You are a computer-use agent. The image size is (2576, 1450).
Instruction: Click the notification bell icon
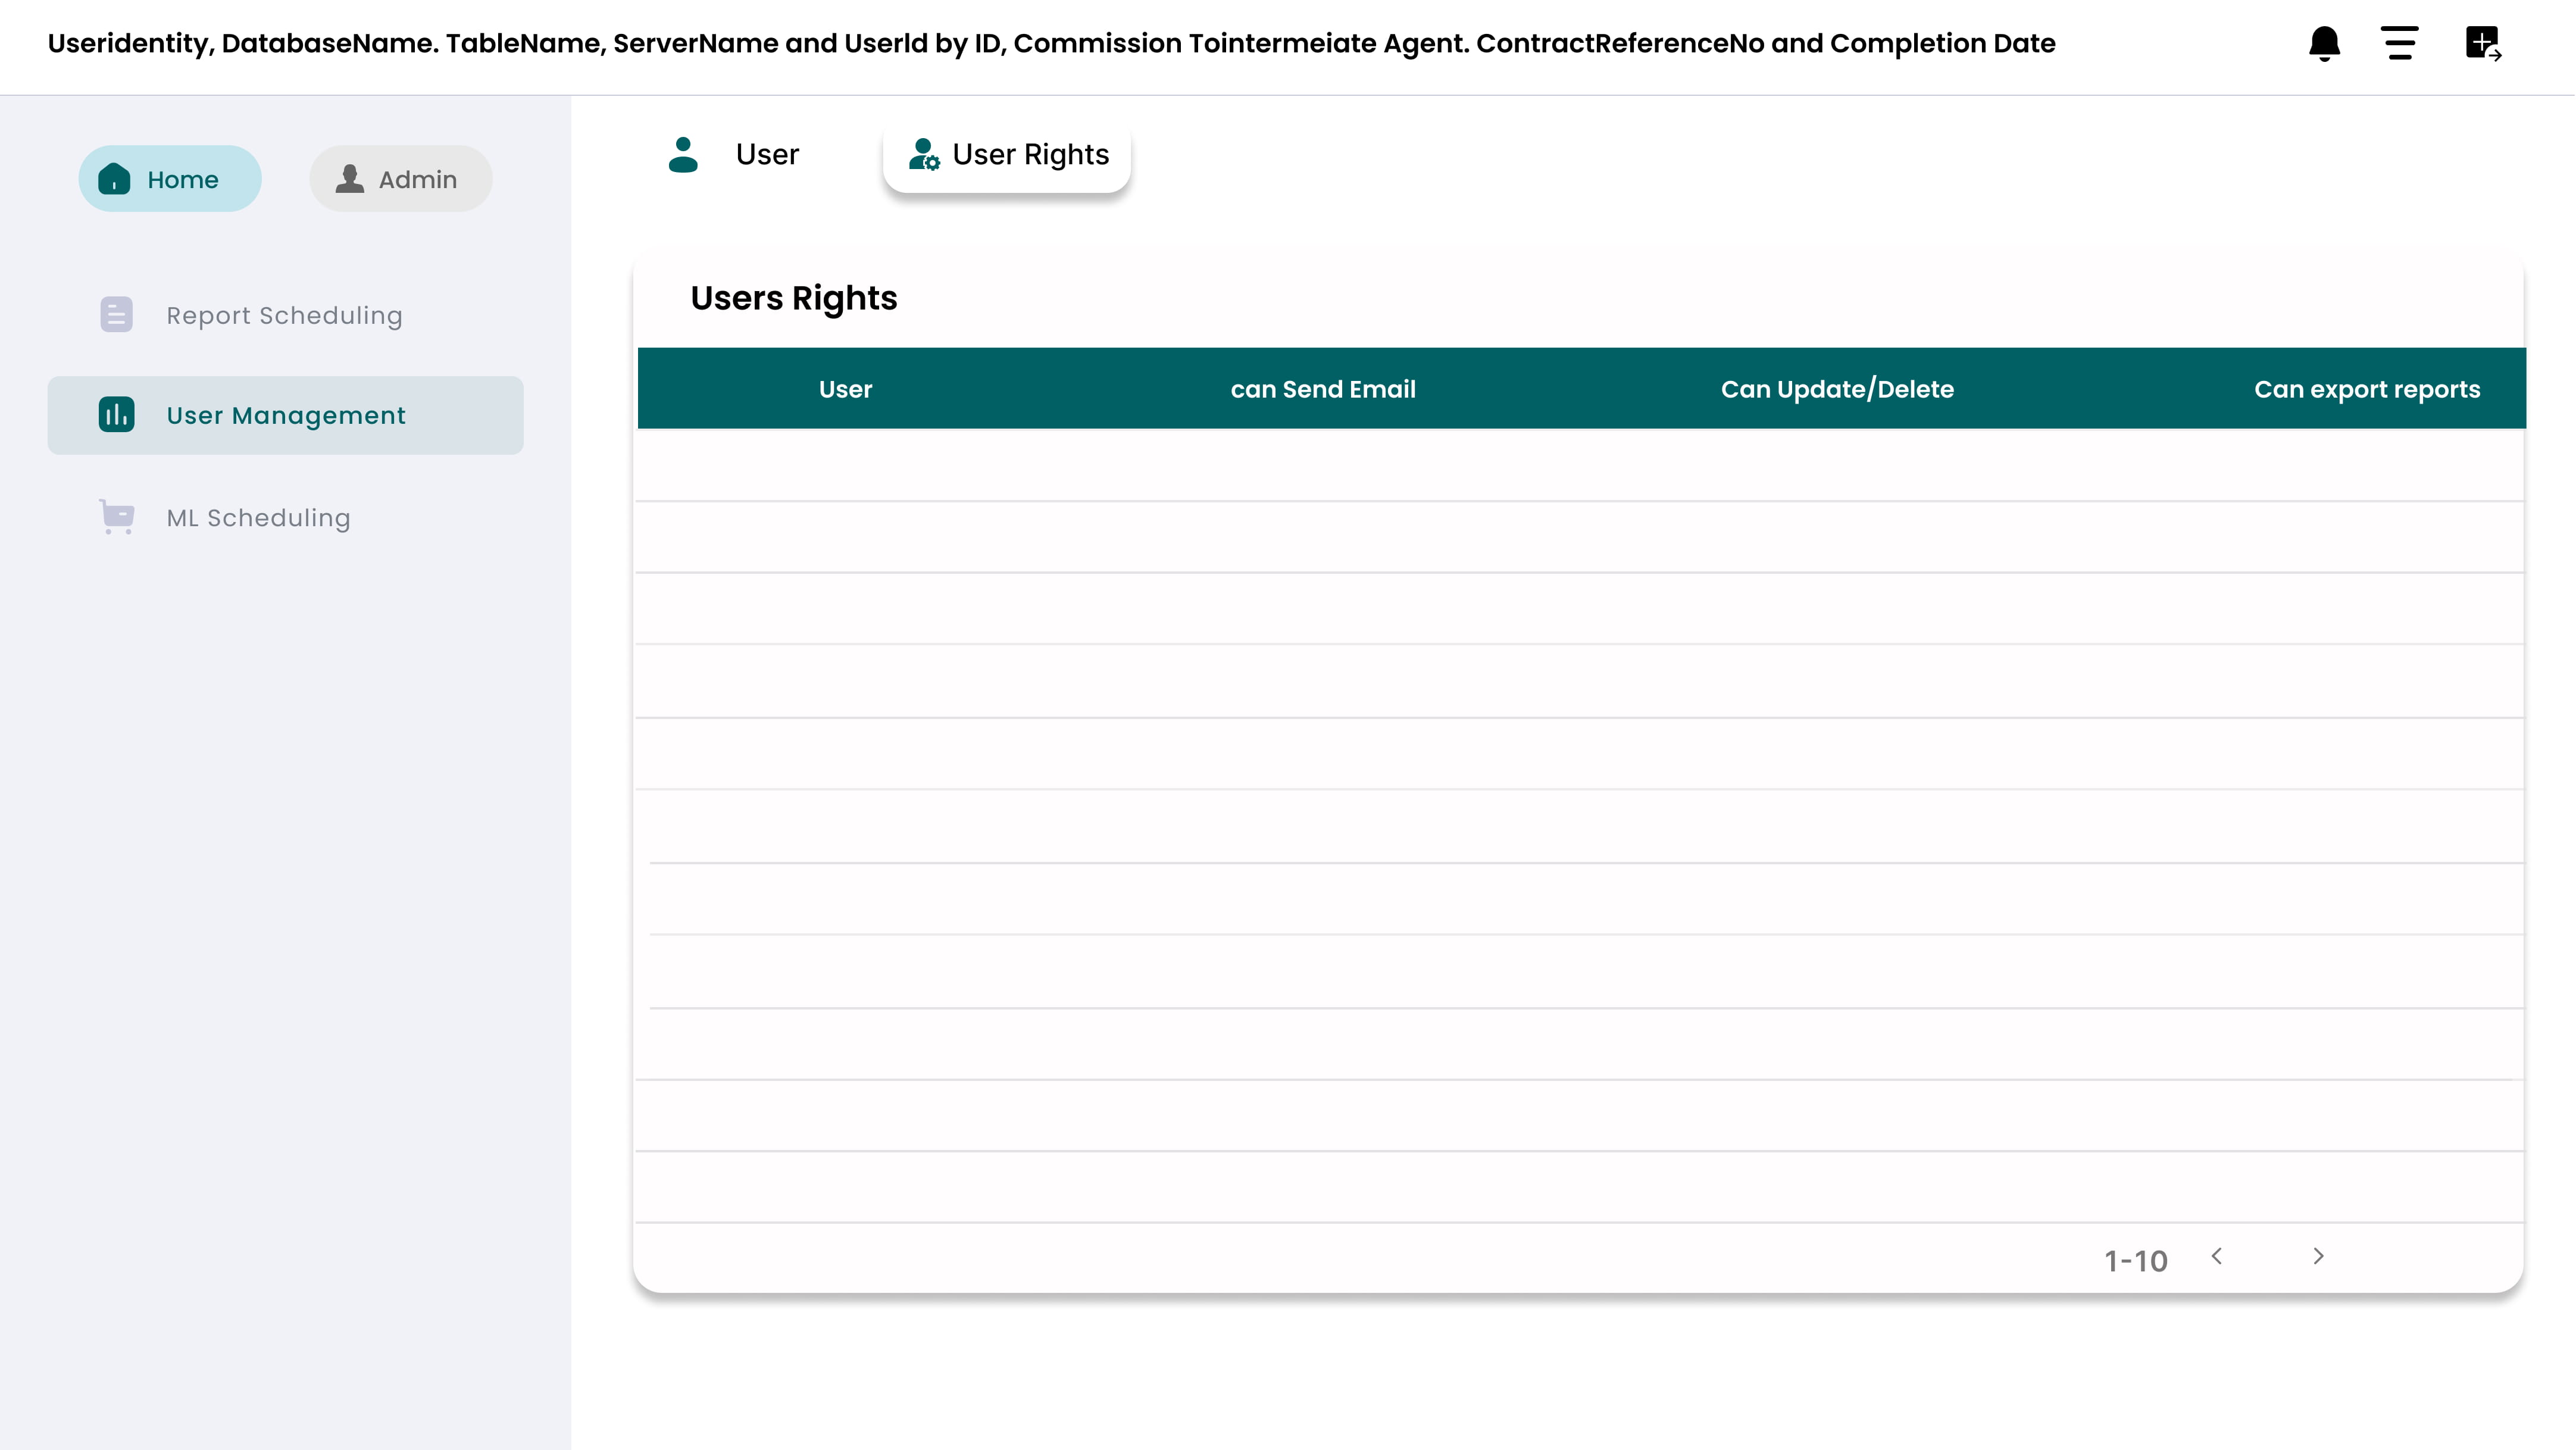(x=2324, y=44)
